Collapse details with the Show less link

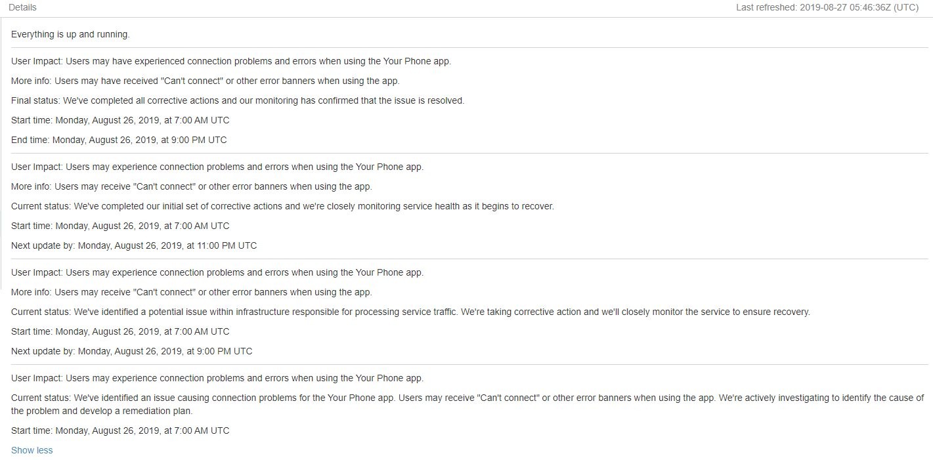(32, 450)
